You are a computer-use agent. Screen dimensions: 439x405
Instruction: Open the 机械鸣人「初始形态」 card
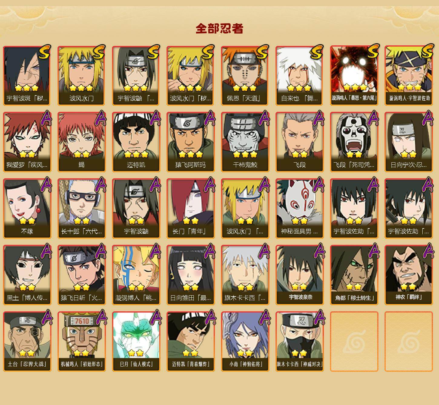(x=81, y=341)
